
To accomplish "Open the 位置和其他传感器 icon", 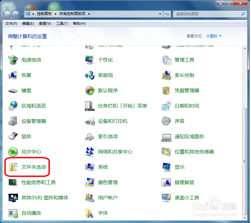I will tap(166, 152).
